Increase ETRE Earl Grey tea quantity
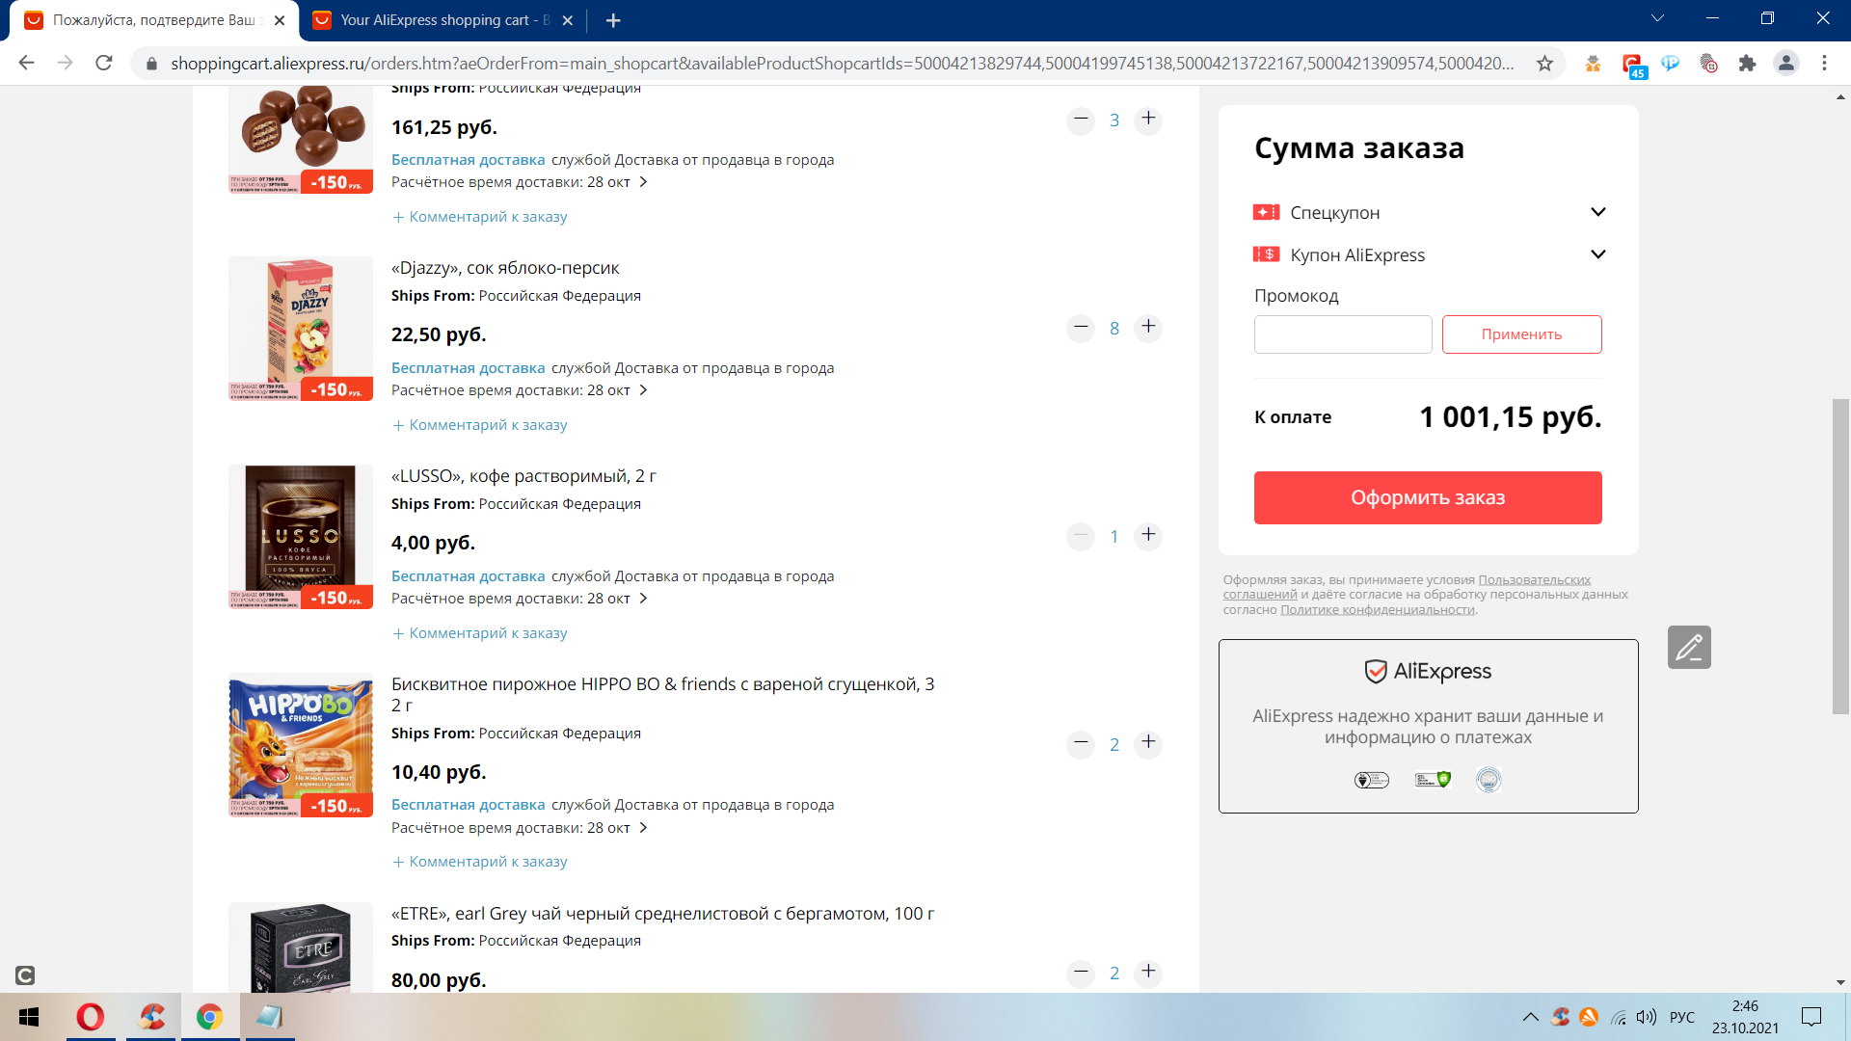Screen dimensions: 1851x1041 pos(1148,973)
